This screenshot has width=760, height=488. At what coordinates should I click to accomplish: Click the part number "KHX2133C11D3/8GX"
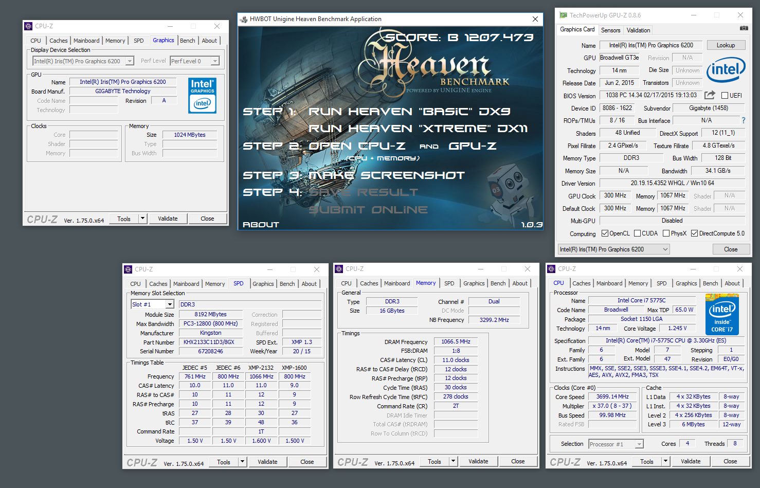(209, 342)
